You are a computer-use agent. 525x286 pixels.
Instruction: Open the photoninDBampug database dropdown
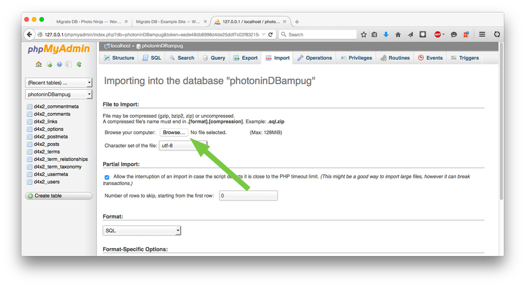[58, 95]
